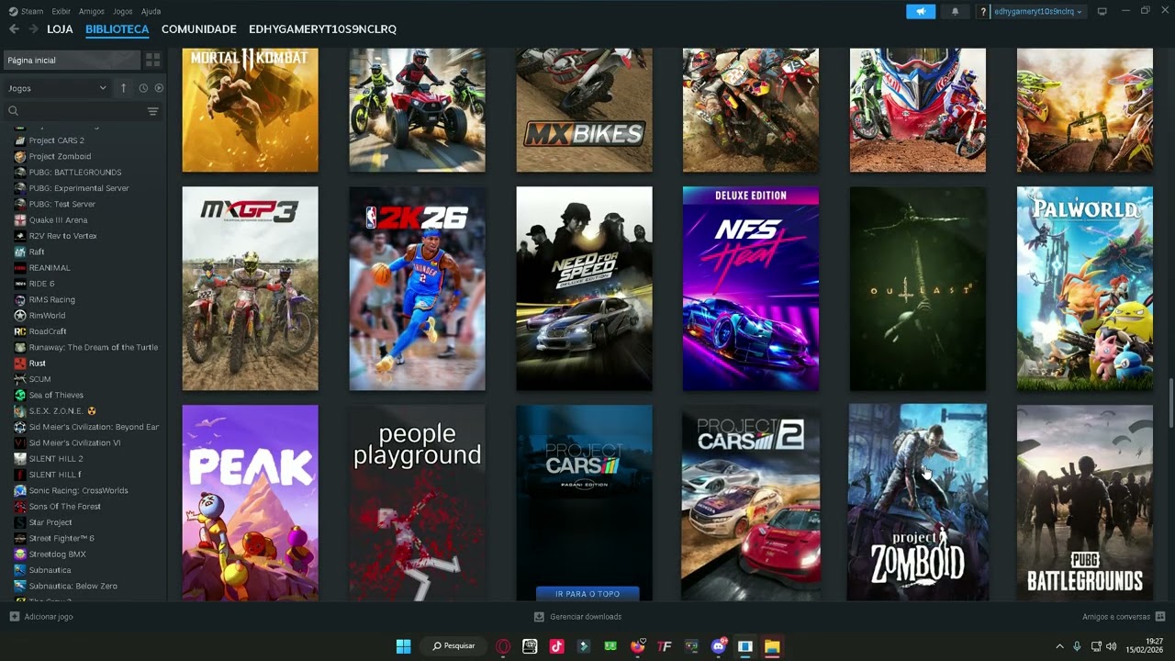Go back with the left arrow

point(14,29)
